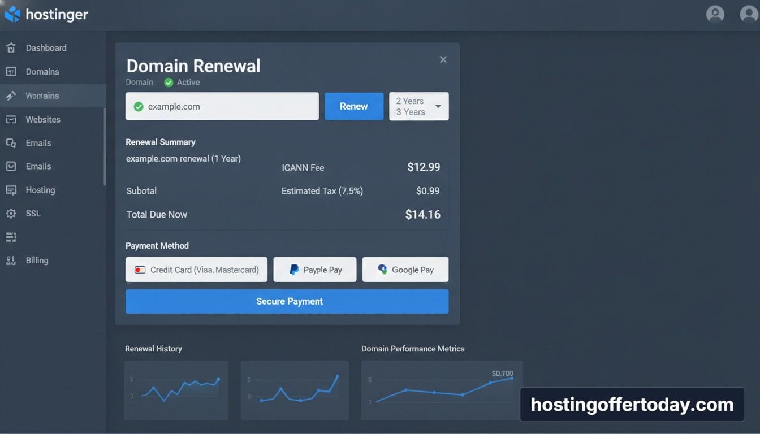Screen dimensions: 760x434
Task: Click the Hostinger logo icon
Action: [x=12, y=14]
